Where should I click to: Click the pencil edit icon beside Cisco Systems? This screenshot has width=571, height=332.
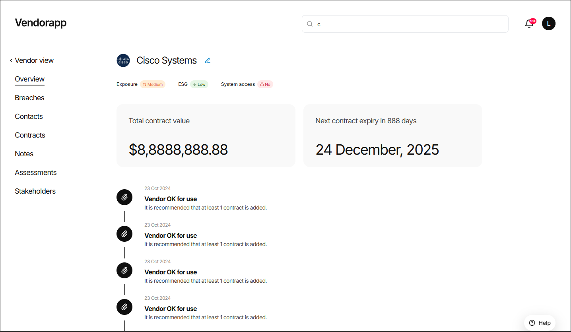coord(208,60)
